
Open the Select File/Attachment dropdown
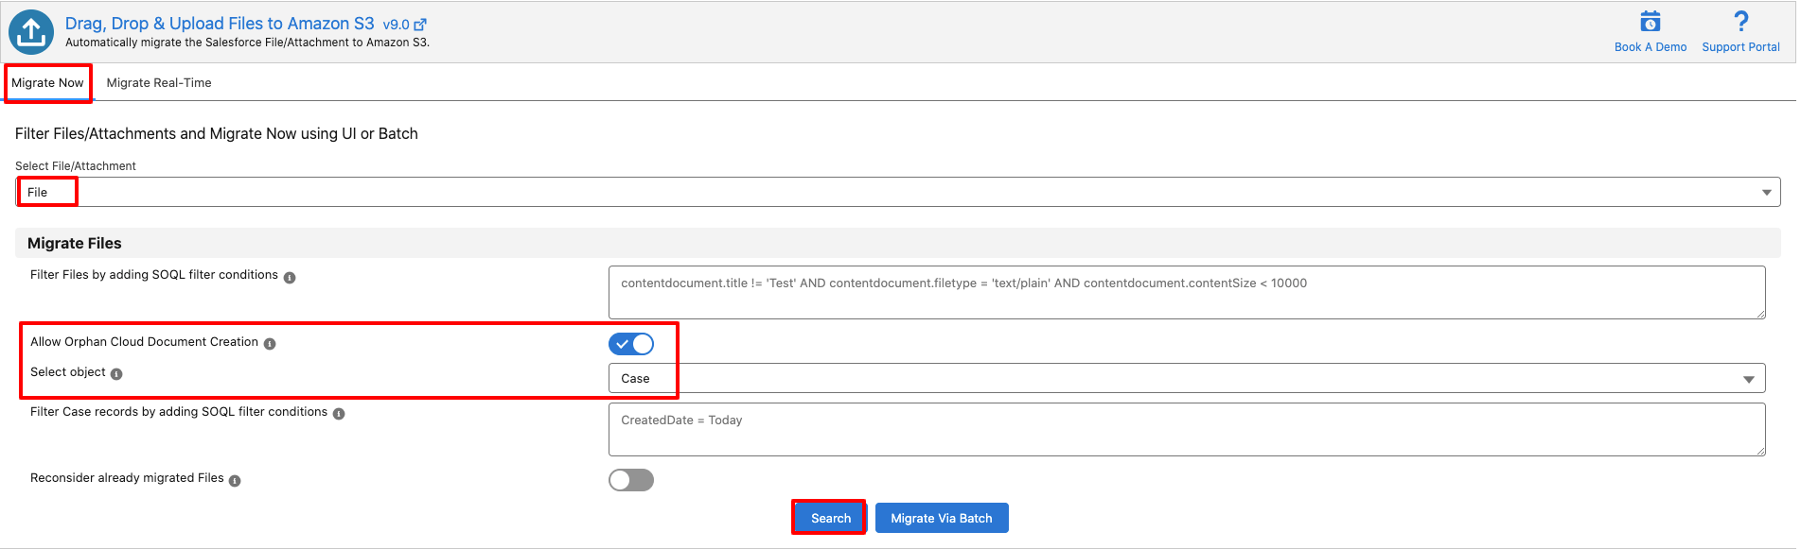click(898, 192)
